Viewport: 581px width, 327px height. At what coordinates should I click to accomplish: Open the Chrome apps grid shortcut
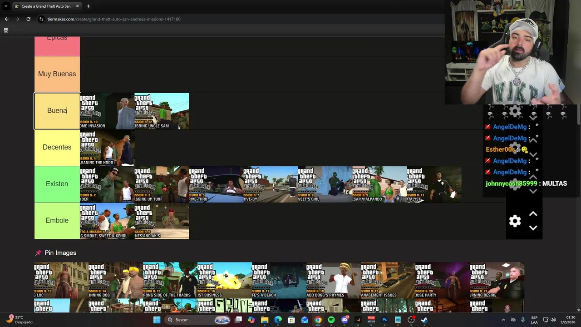(6, 30)
